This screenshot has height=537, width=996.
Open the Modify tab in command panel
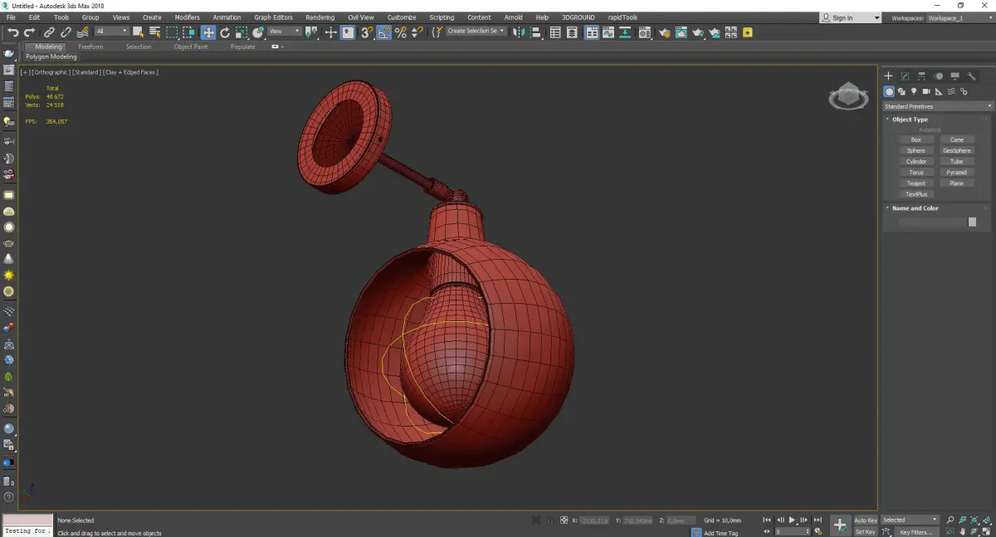[905, 76]
